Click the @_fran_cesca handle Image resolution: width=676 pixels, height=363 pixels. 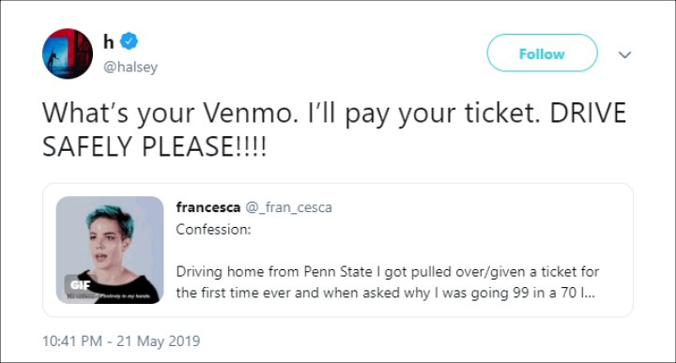click(x=289, y=207)
